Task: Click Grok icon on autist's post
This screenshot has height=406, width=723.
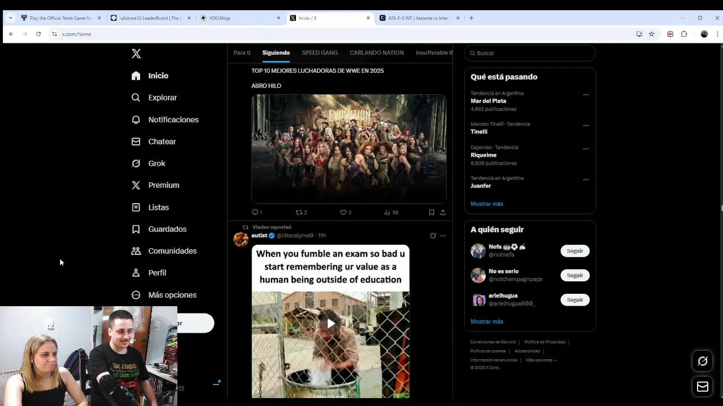Action: point(433,236)
